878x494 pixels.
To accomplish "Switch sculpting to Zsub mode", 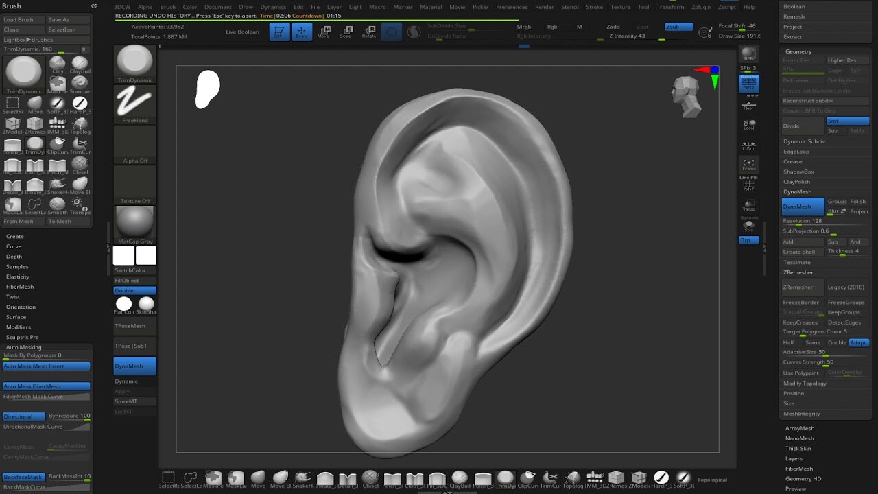I will [676, 26].
